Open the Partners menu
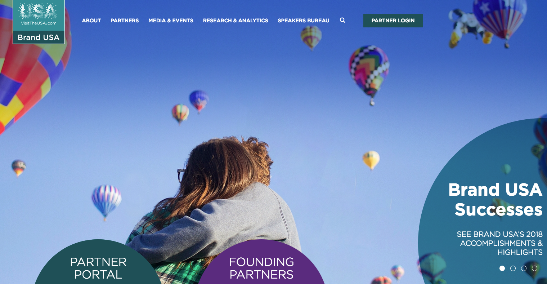This screenshot has height=284, width=547. (x=125, y=21)
